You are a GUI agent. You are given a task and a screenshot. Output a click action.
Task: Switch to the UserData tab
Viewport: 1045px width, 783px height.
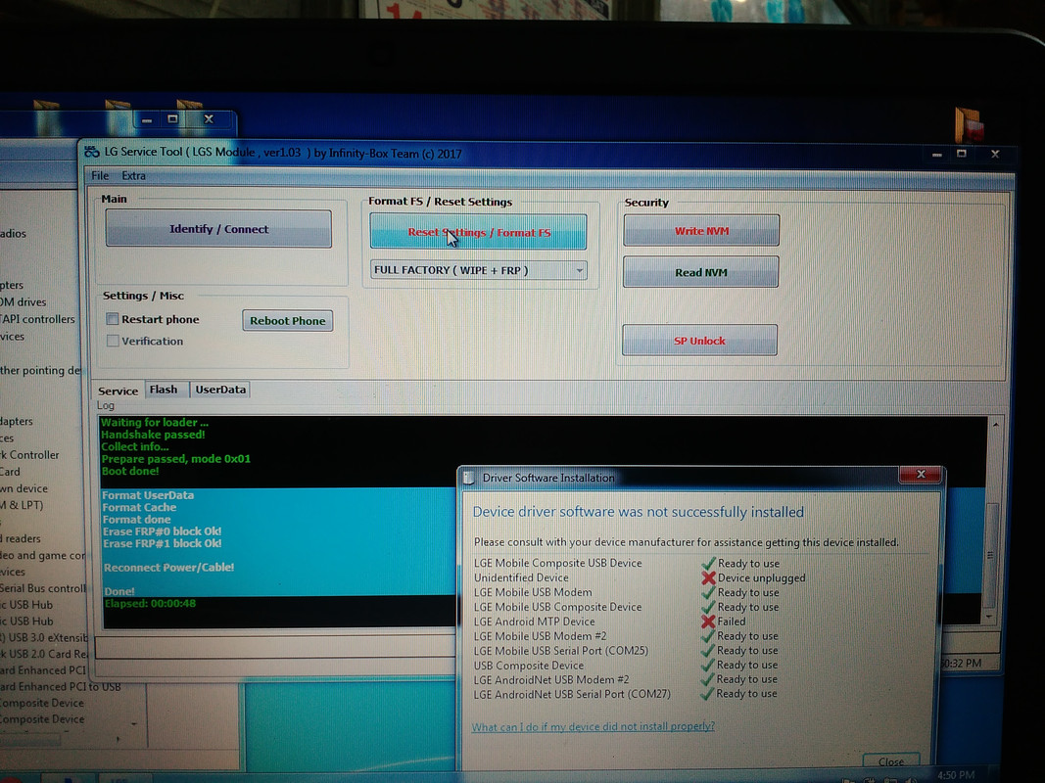220,390
